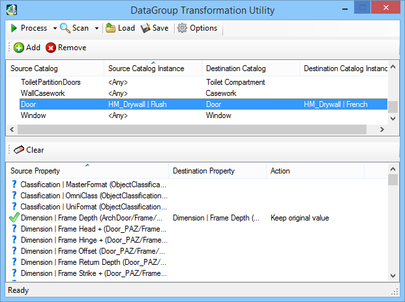Click the HM_Drywall | French cell
The height and width of the screenshot is (302, 405).
tap(335, 104)
